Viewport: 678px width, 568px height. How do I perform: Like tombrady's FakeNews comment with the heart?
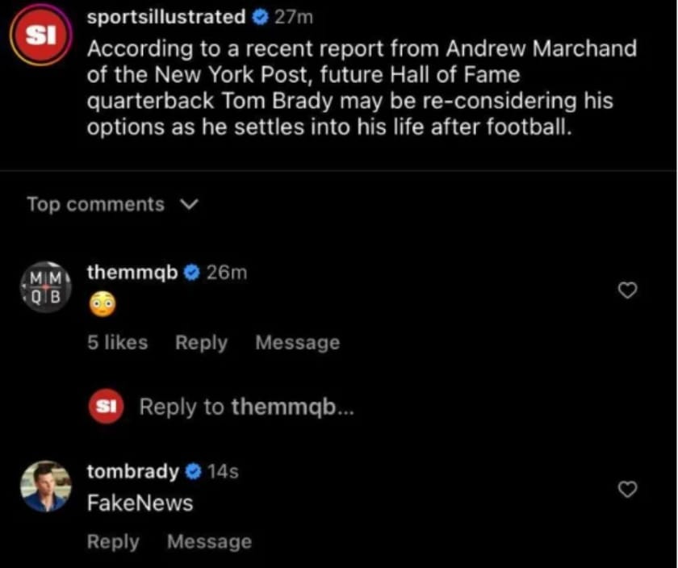point(627,489)
